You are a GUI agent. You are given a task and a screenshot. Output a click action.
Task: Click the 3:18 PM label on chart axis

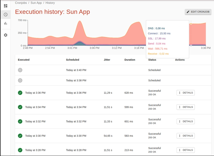[x=139, y=48]
